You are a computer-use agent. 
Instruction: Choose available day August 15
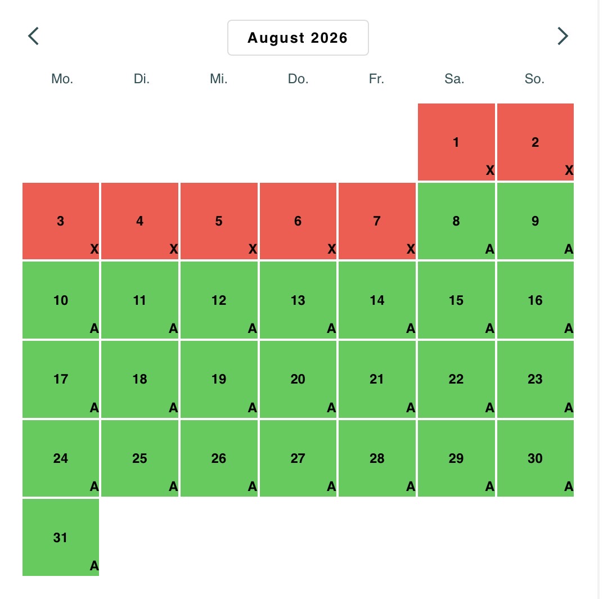(456, 300)
